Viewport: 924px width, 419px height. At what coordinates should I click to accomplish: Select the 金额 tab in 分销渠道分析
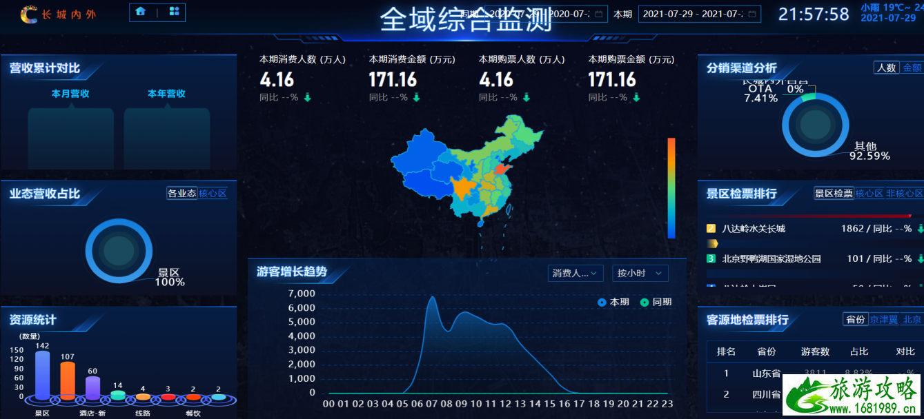(912, 68)
